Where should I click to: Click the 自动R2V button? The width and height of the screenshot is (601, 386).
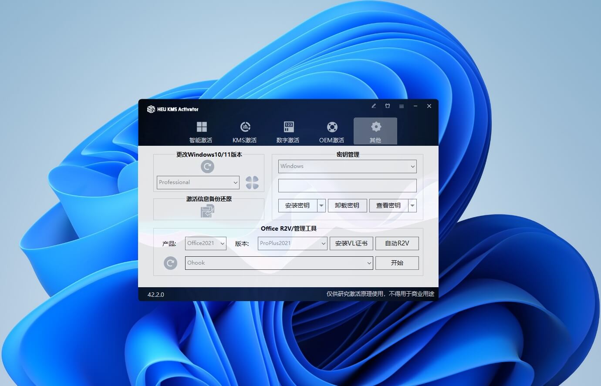coord(397,243)
